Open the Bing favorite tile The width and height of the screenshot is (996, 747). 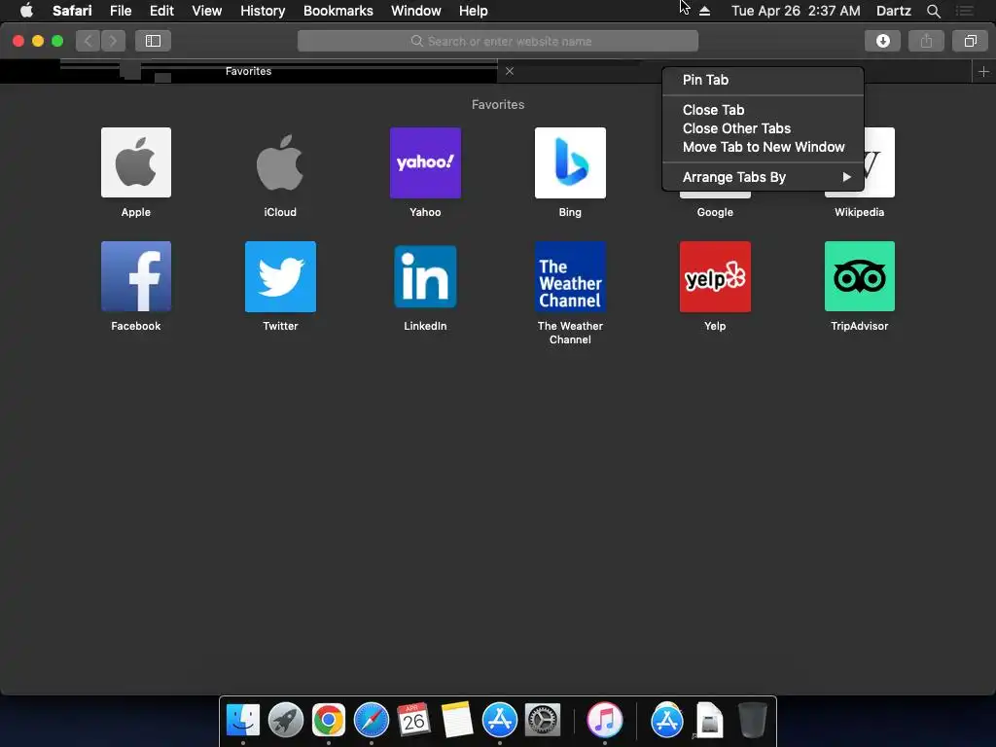pyautogui.click(x=570, y=162)
